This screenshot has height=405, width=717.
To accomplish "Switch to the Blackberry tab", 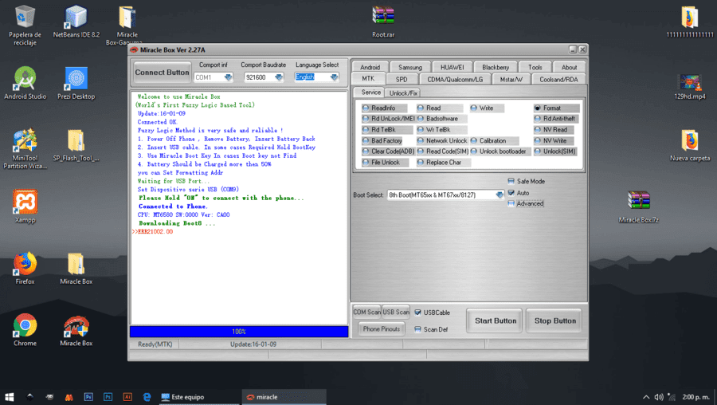I will click(496, 67).
